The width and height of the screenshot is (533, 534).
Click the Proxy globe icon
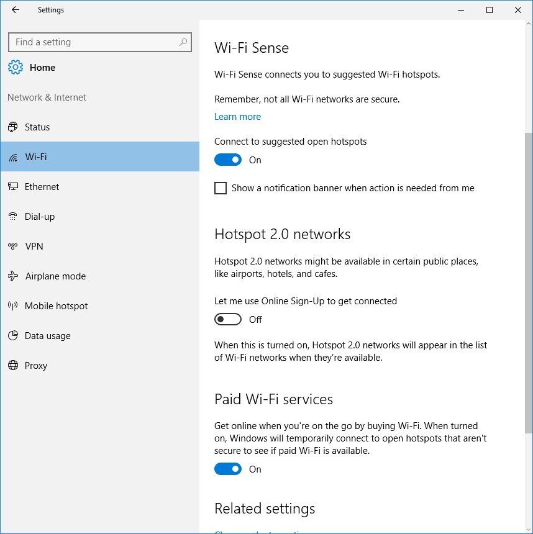[x=13, y=365]
